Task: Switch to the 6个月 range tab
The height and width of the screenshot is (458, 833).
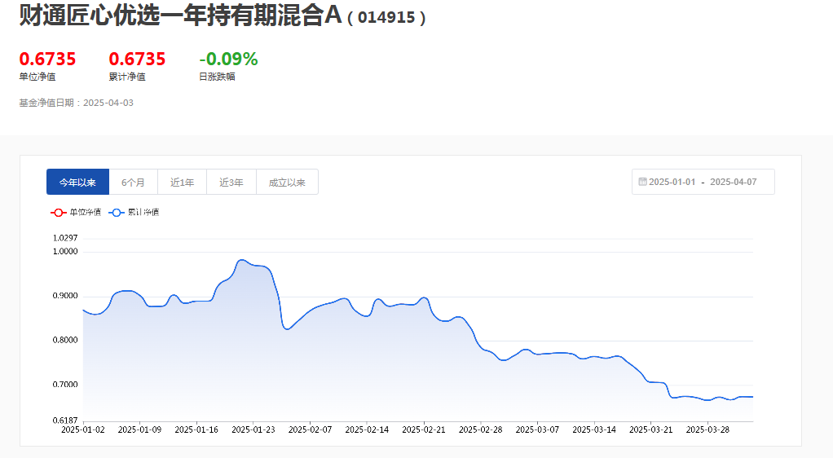Action: click(134, 183)
